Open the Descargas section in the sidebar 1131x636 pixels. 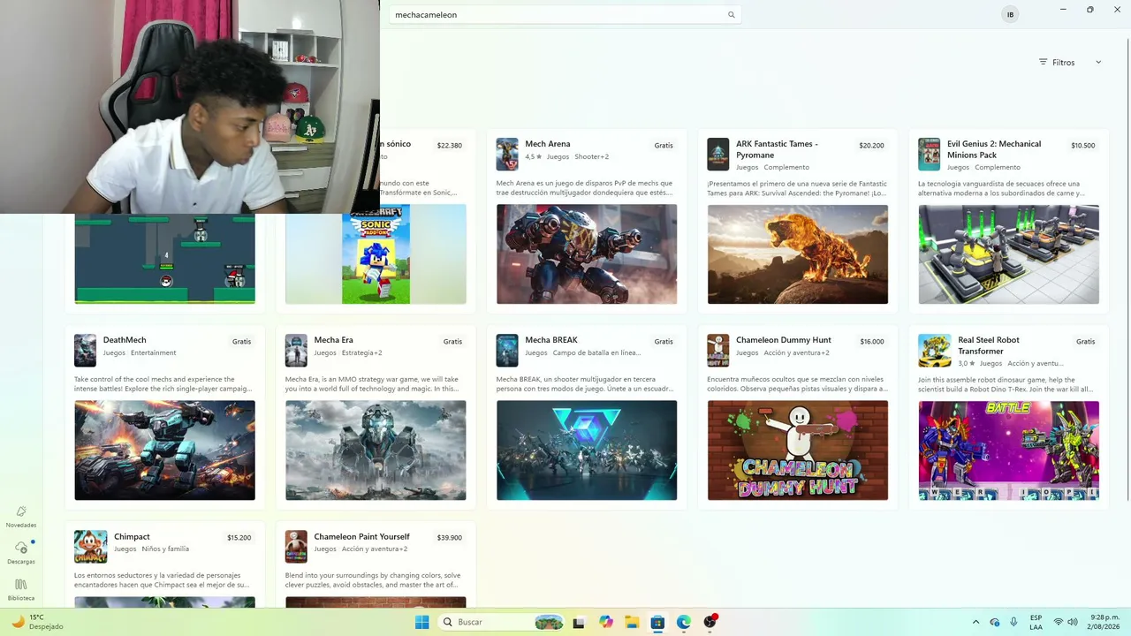[21, 553]
